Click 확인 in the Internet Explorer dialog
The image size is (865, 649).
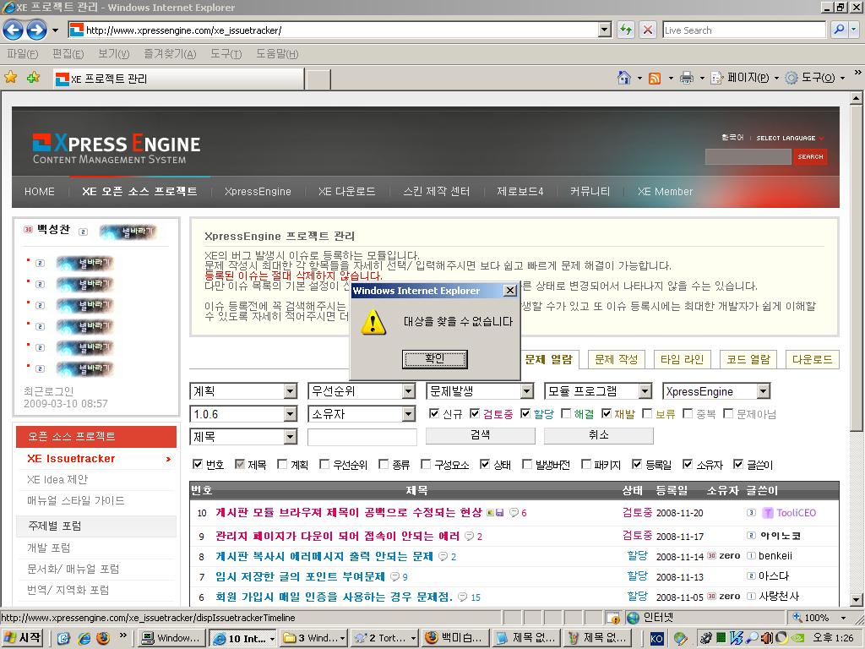pos(435,358)
